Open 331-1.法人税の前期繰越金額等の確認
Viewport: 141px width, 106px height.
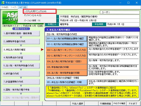[x=66, y=39]
